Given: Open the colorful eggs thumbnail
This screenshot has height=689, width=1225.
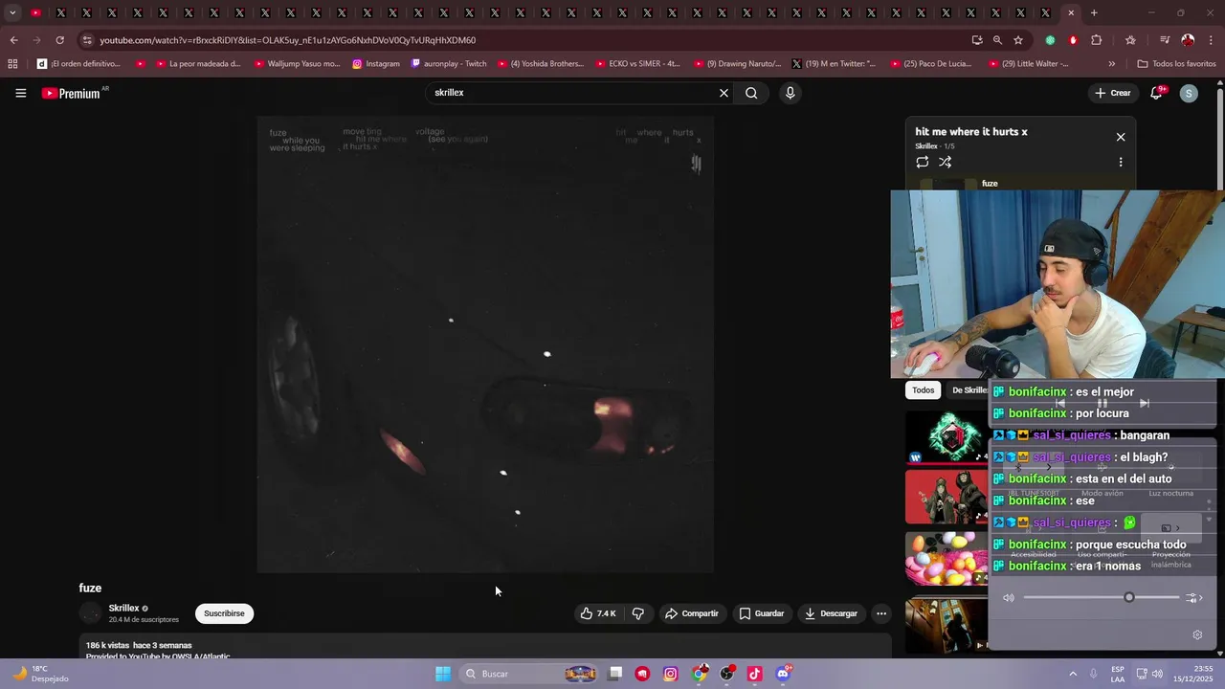Looking at the screenshot, I should (947, 558).
